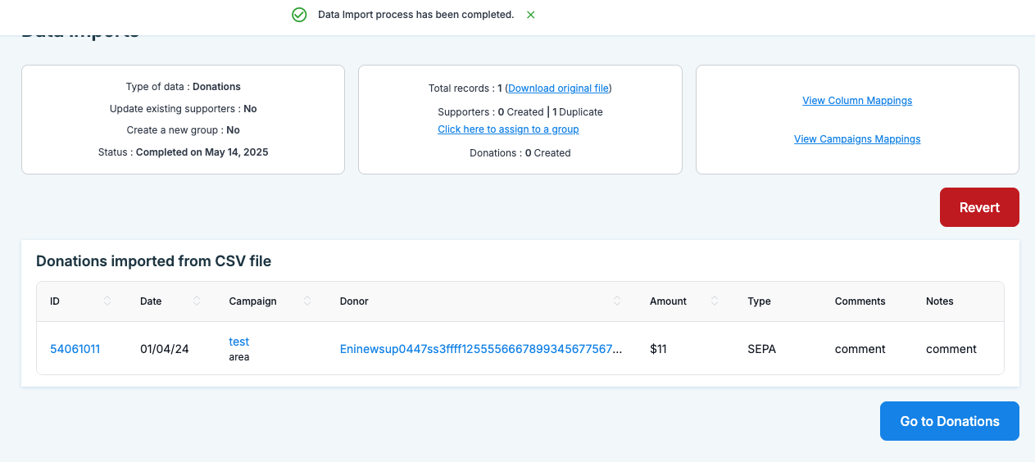The height and width of the screenshot is (462, 1035).
Task: Click here to assign to a group
Action: coord(508,129)
